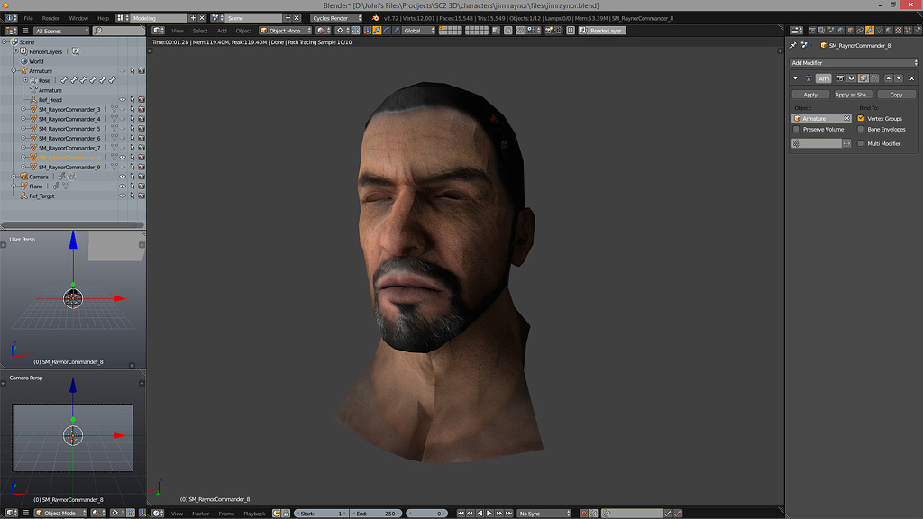Expand the Camera tree node
The height and width of the screenshot is (519, 923).
click(x=14, y=177)
